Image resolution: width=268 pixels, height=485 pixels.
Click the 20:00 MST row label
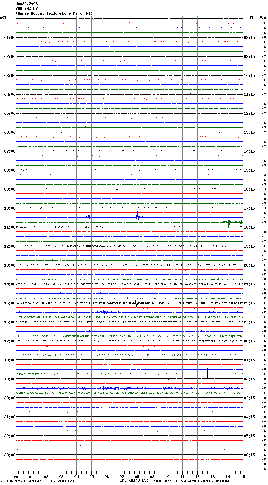[10, 398]
